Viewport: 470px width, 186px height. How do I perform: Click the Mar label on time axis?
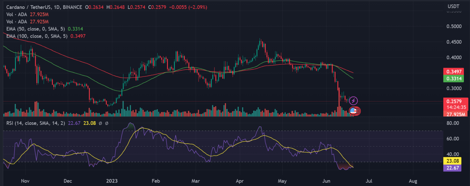(x=196, y=181)
